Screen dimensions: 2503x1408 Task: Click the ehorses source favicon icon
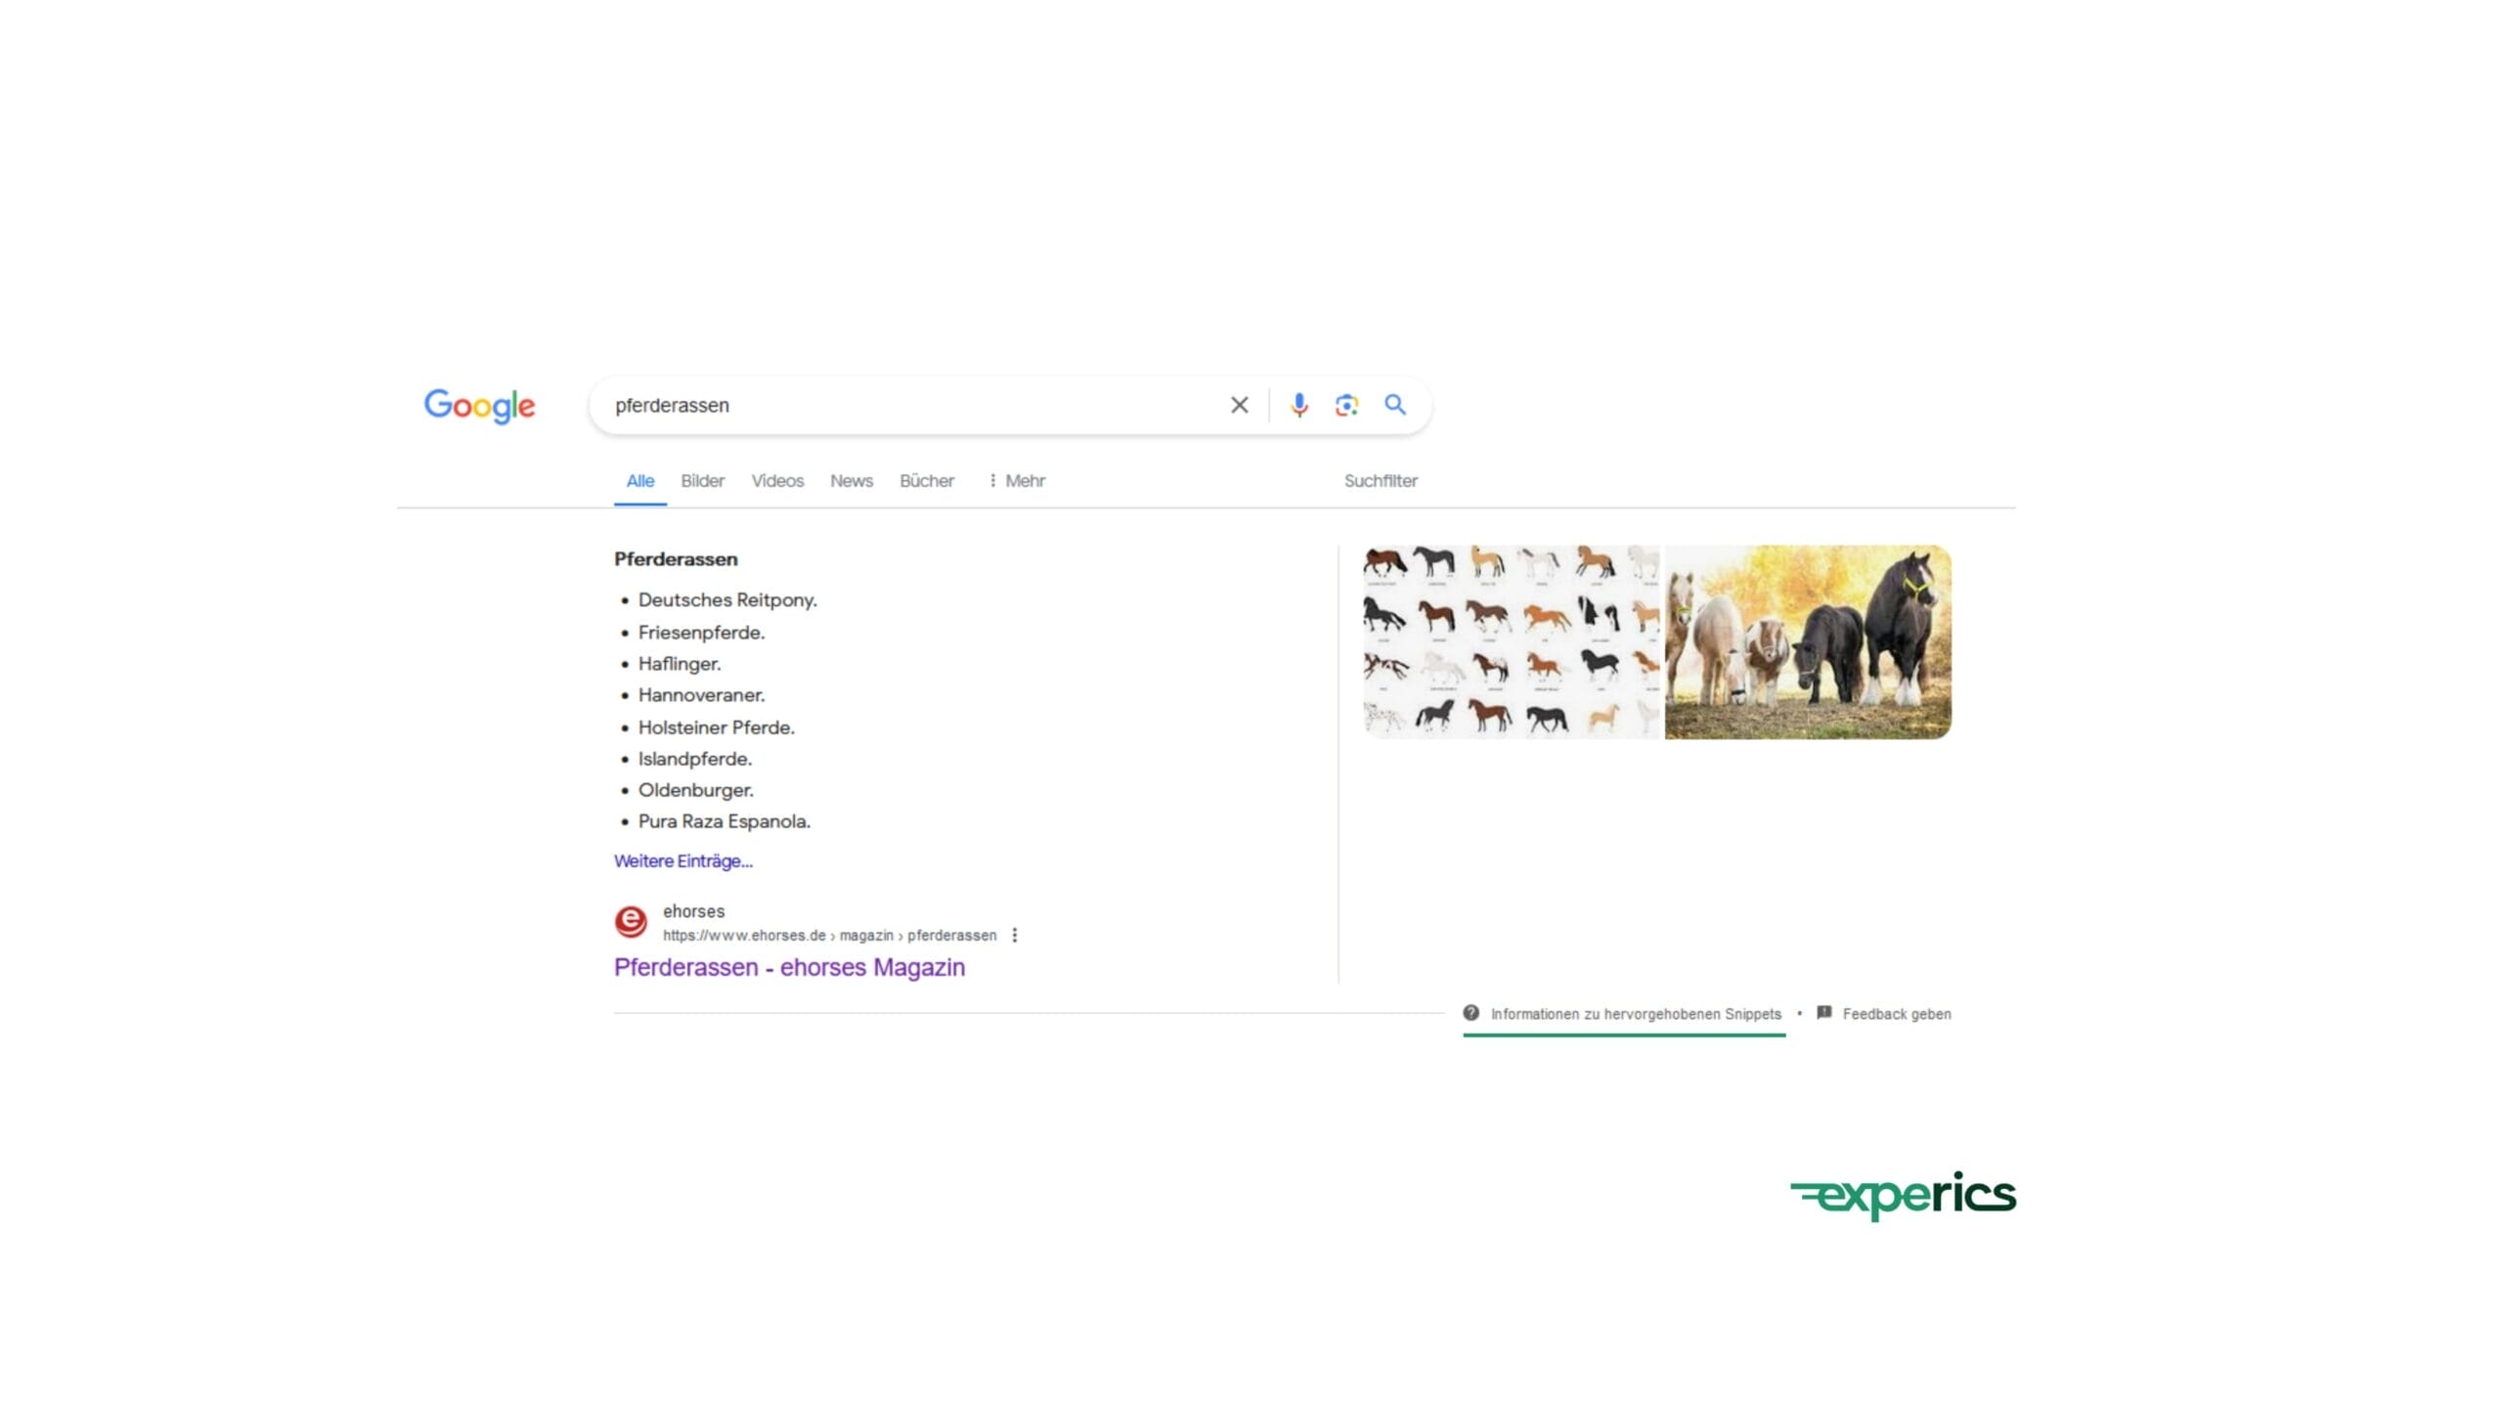(x=631, y=921)
